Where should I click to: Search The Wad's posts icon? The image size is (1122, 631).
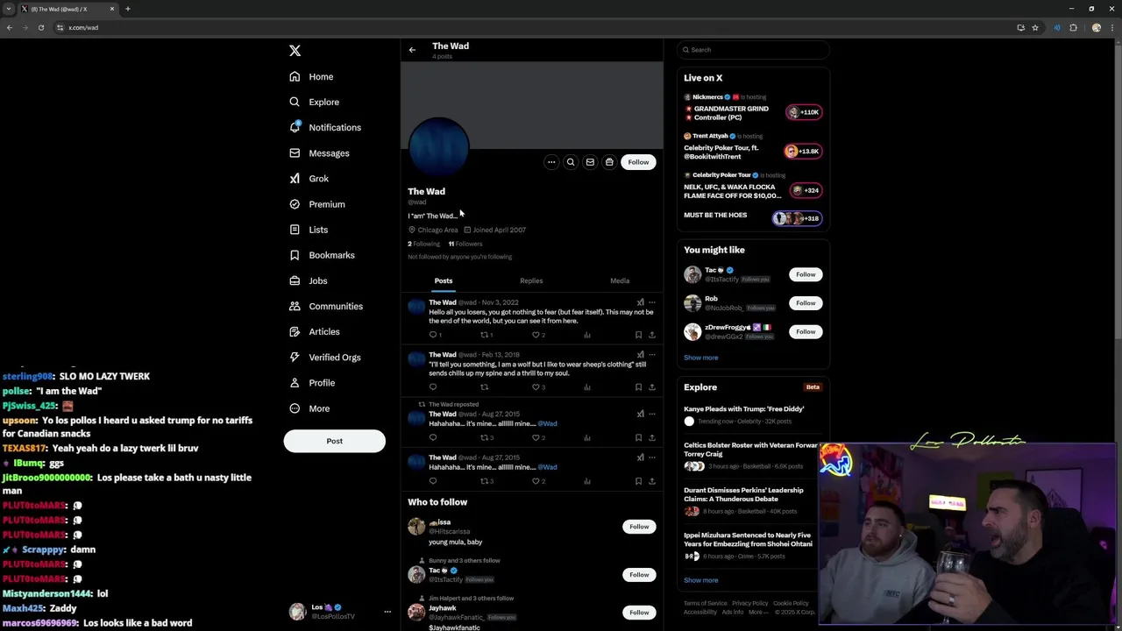click(x=571, y=162)
